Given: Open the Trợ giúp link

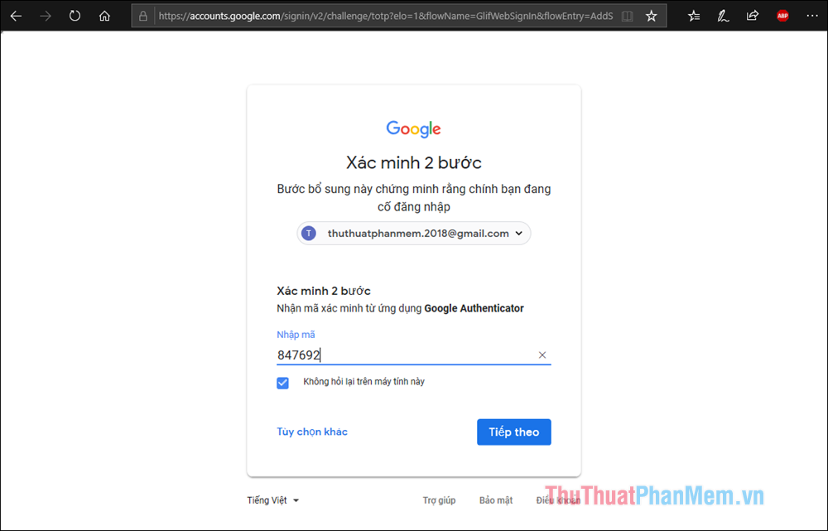Looking at the screenshot, I should [439, 500].
